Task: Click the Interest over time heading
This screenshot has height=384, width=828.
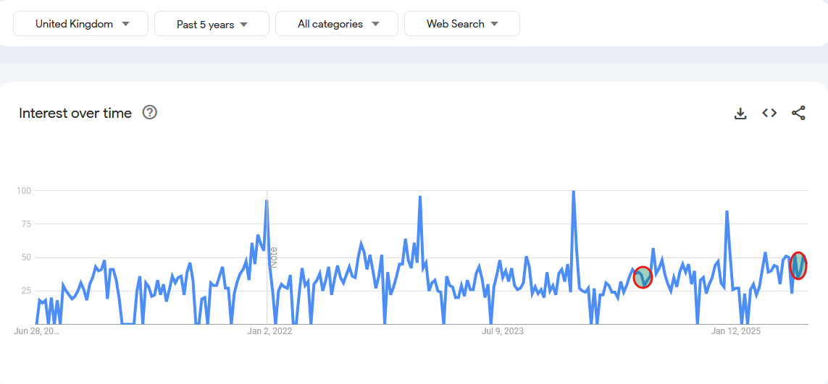Action: (x=75, y=113)
